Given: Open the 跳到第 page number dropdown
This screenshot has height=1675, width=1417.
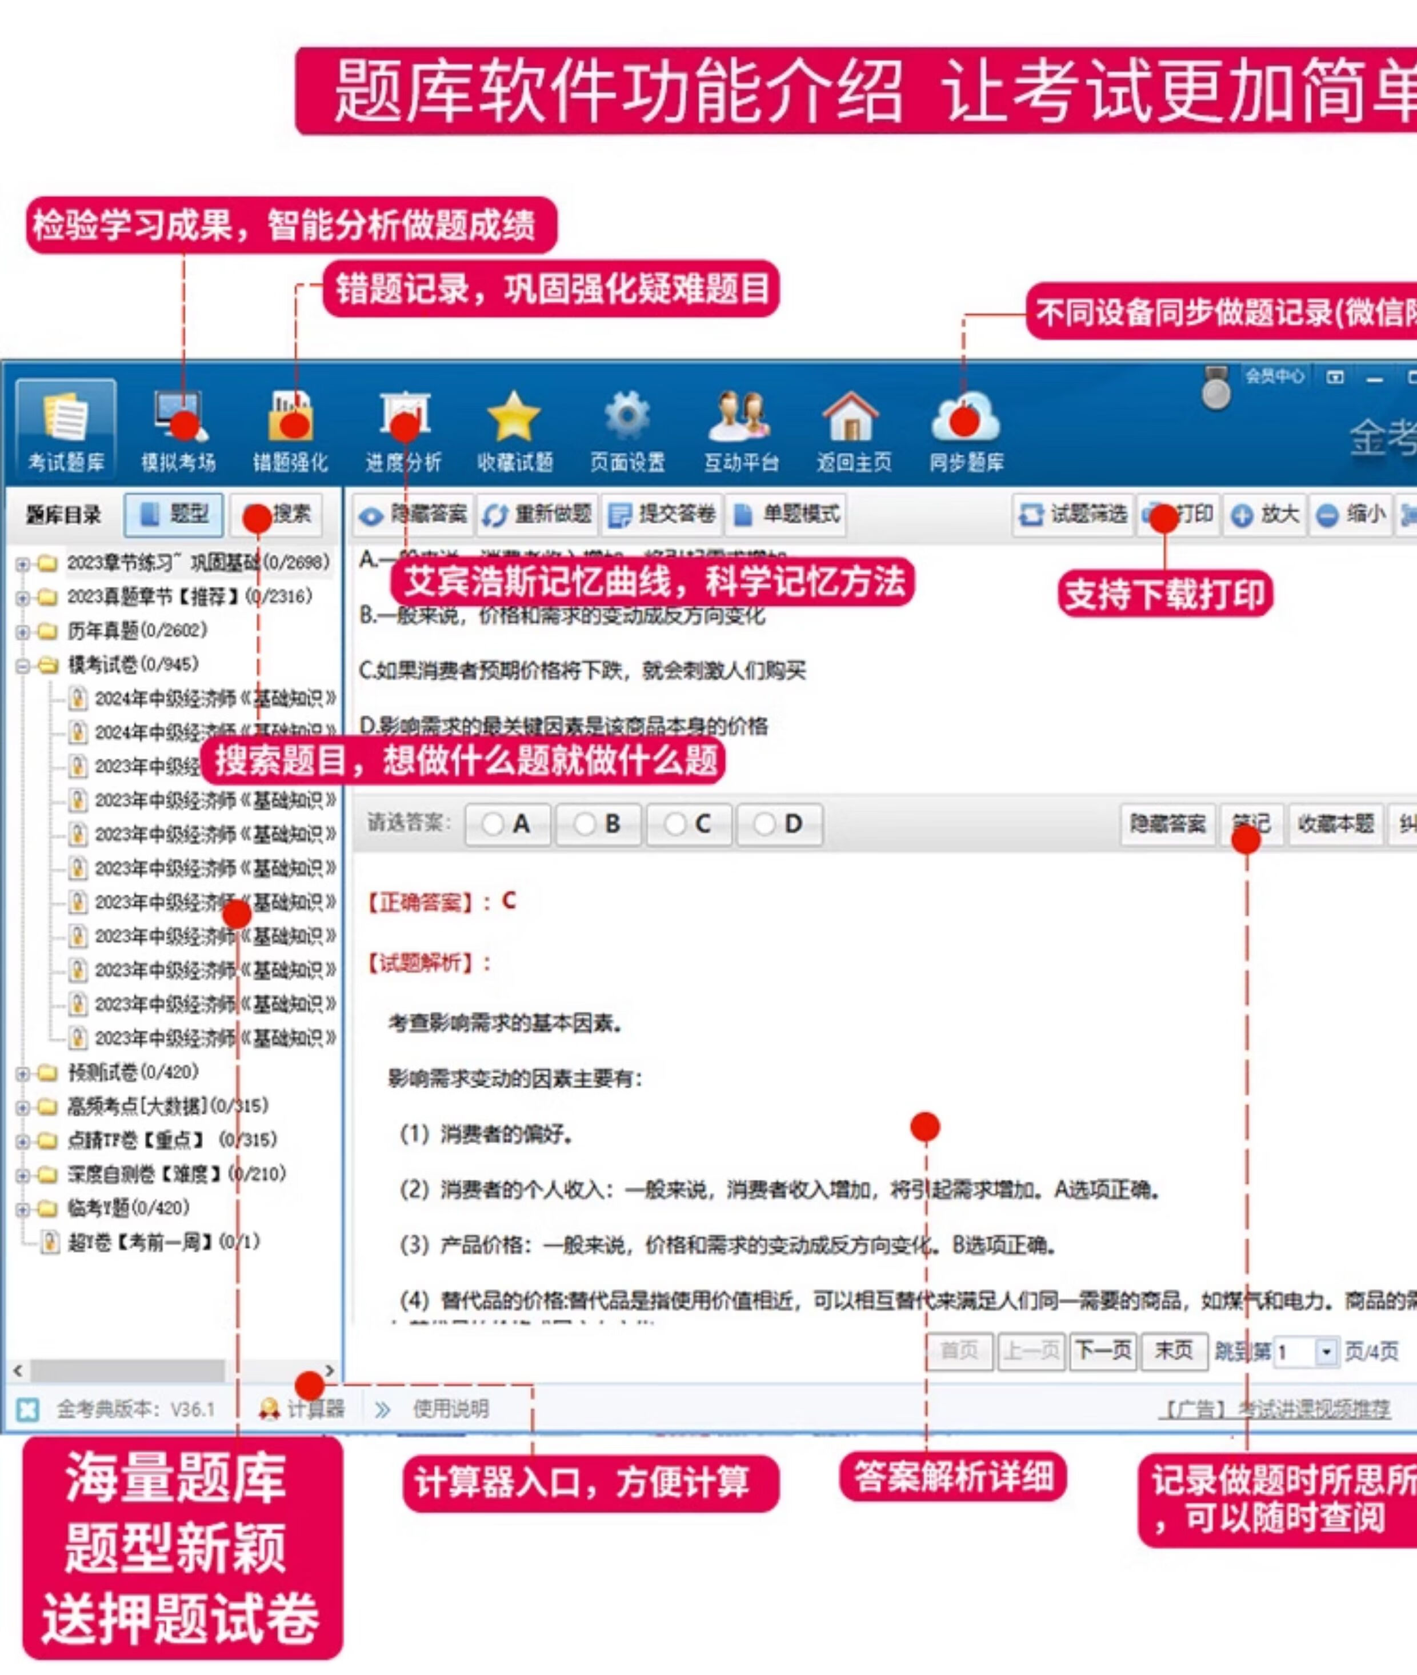Looking at the screenshot, I should tap(1326, 1353).
